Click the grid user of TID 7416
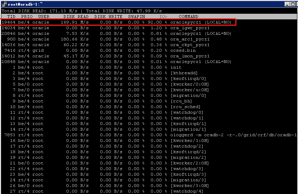The image size is (298, 194). pyautogui.click(x=38, y=50)
